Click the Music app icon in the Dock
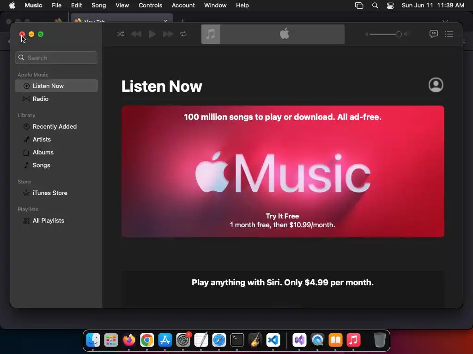This screenshot has width=473, height=354. [353, 340]
